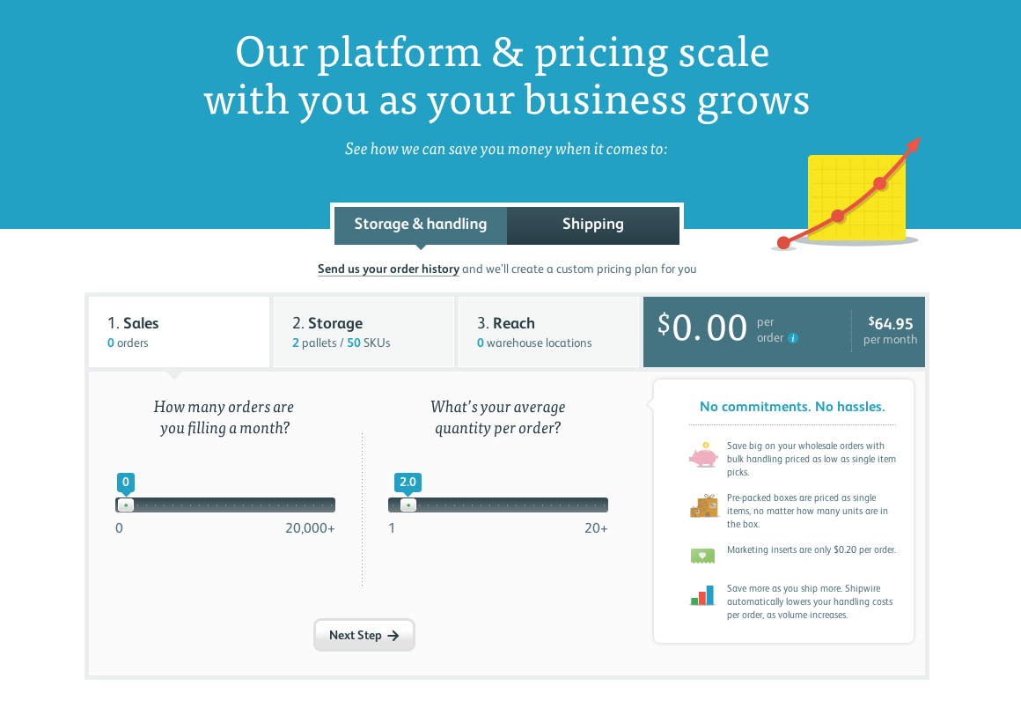Switch to the Shipping tab
1021x715 pixels.
click(x=593, y=225)
